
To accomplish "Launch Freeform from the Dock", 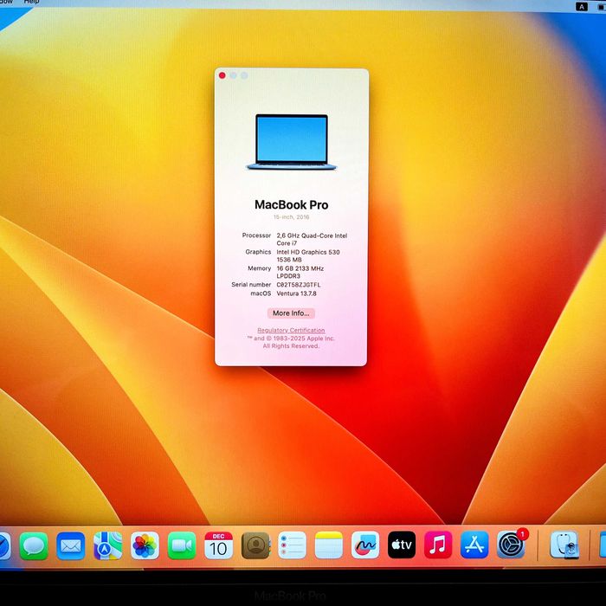I will 365,545.
